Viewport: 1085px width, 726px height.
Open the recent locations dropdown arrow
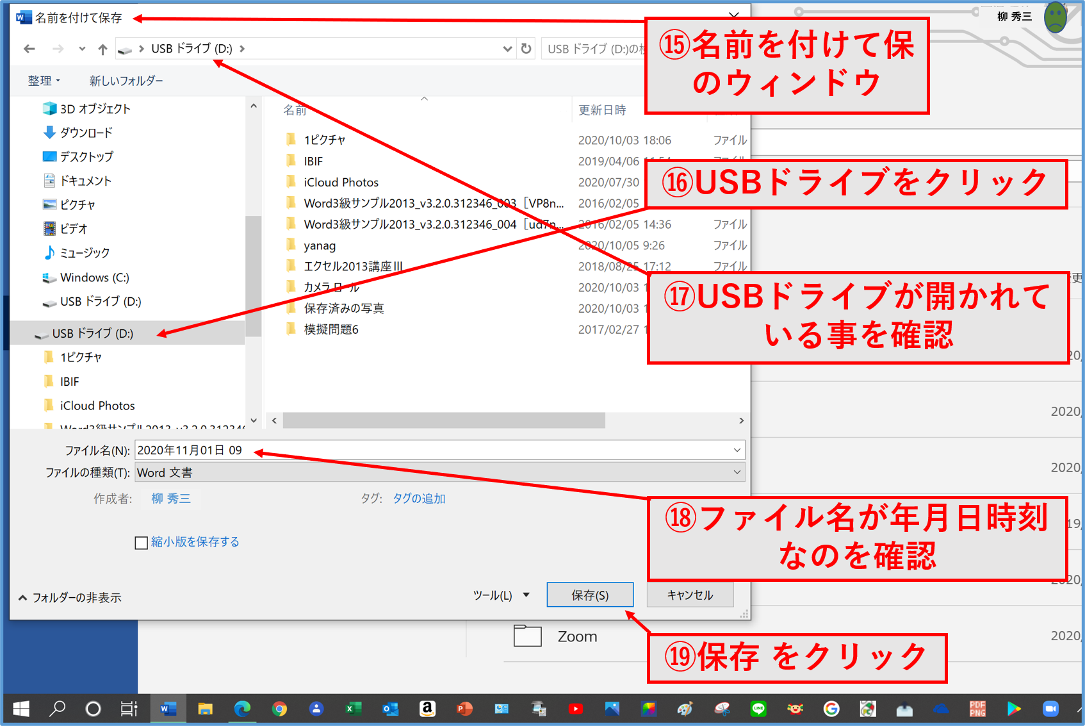pos(82,49)
